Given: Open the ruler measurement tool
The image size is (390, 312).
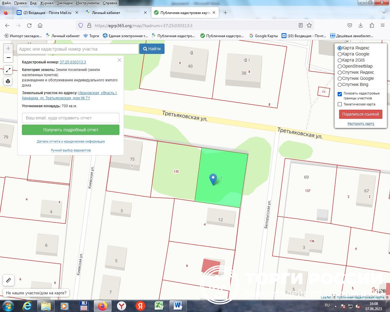Looking at the screenshot, I should pos(9,280).
